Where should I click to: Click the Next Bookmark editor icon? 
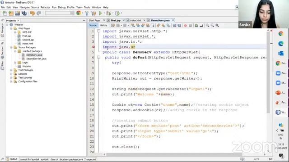click(163, 25)
